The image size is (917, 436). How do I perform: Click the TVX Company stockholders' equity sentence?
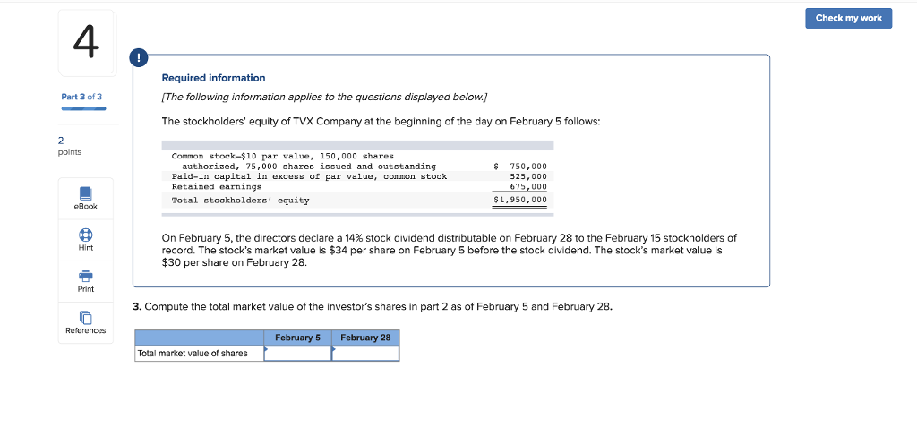[381, 122]
